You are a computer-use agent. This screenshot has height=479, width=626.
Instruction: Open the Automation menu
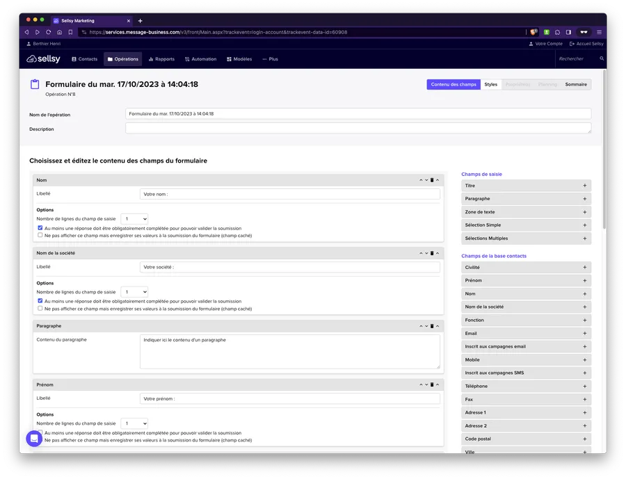click(x=200, y=59)
